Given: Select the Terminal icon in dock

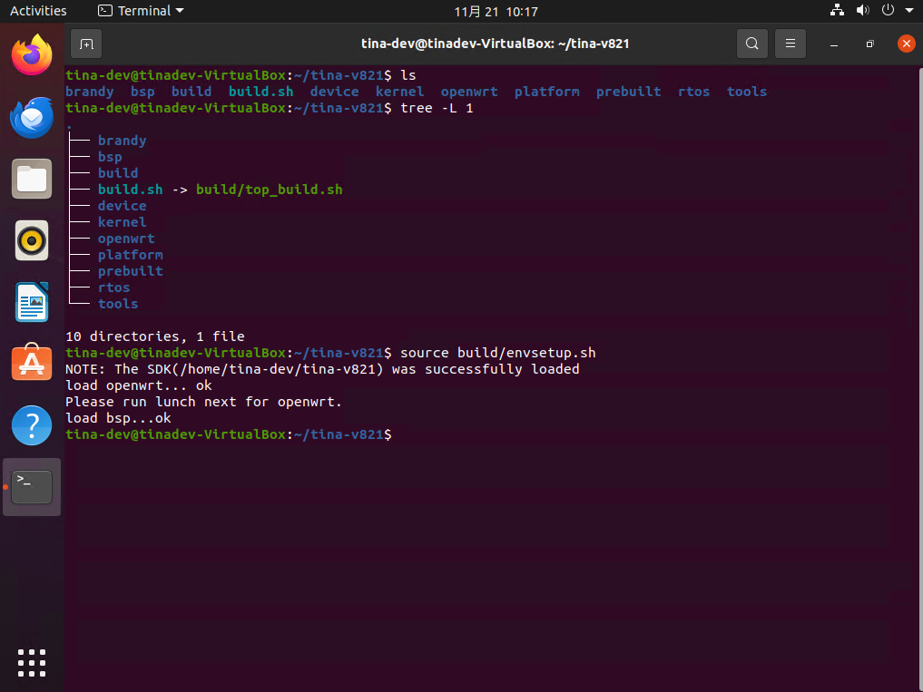Looking at the screenshot, I should [x=32, y=487].
